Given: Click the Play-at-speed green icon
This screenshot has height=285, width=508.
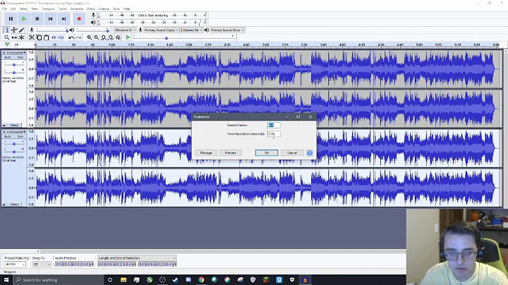Looking at the screenshot, I should [128, 37].
